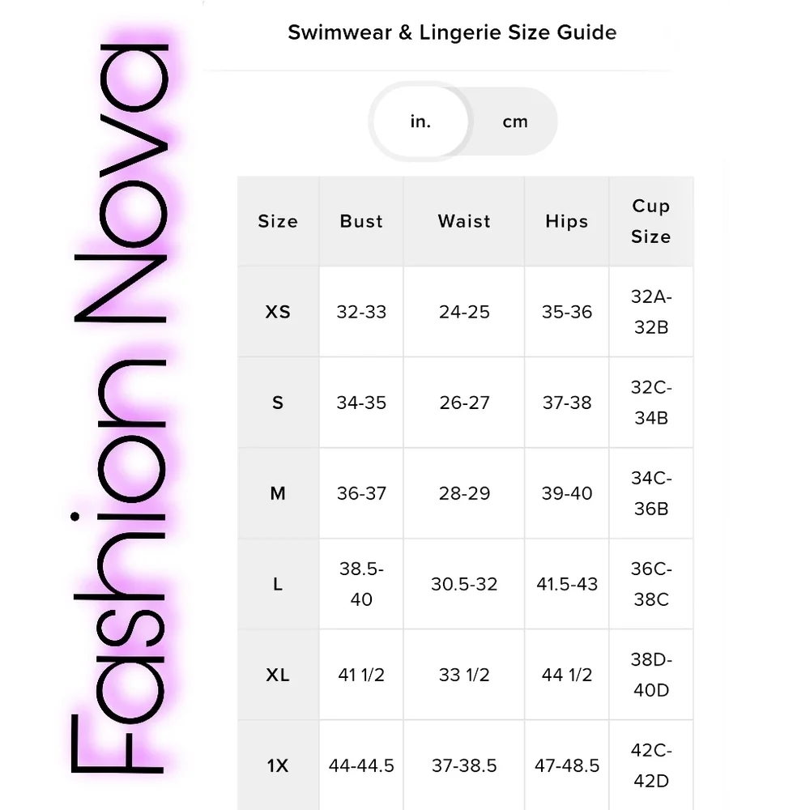Click the 33 1/2 waist cell
Image resolution: width=810 pixels, height=810 pixels.
[464, 675]
